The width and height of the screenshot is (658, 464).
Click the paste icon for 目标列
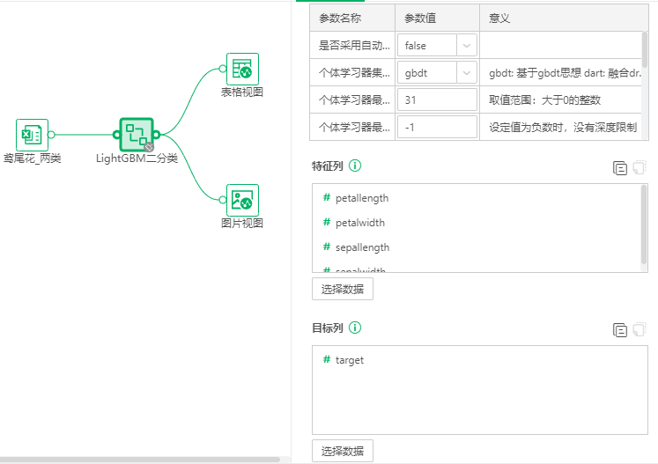point(640,330)
